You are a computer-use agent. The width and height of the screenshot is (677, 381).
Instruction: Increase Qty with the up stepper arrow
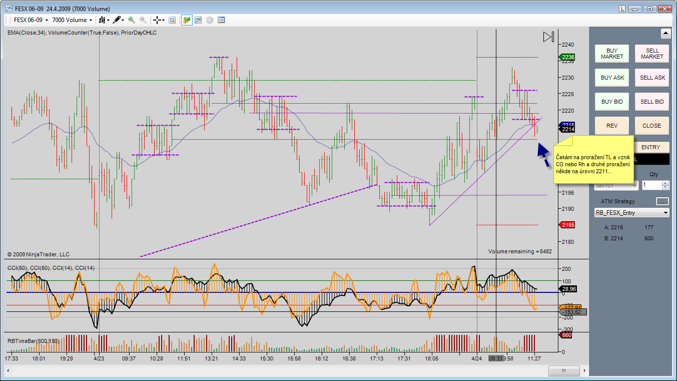point(665,183)
